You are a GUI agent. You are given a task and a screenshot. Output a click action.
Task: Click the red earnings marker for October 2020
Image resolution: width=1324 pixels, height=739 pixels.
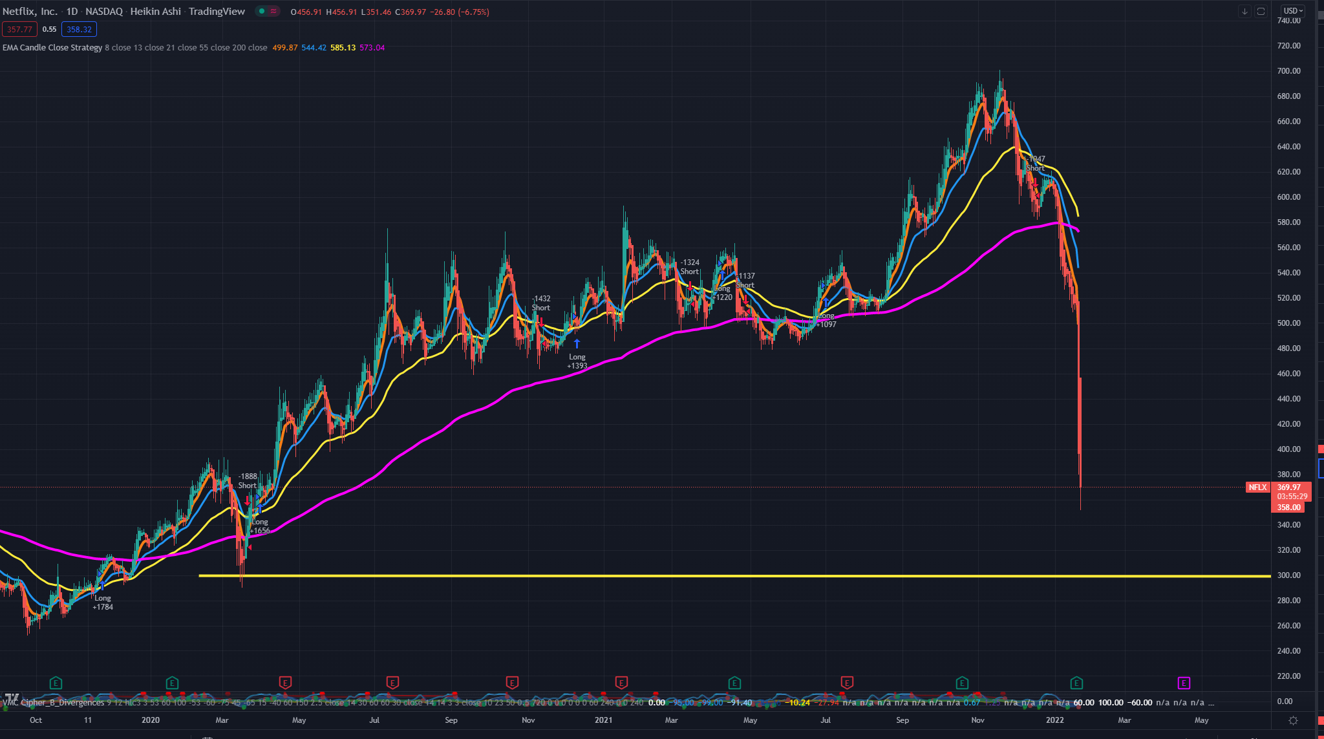(x=512, y=683)
